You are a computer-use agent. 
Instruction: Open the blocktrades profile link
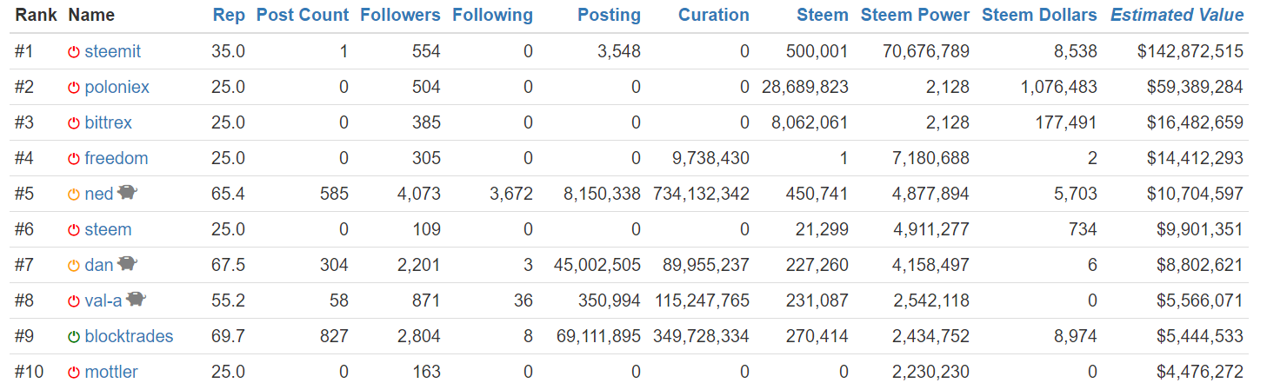129,336
